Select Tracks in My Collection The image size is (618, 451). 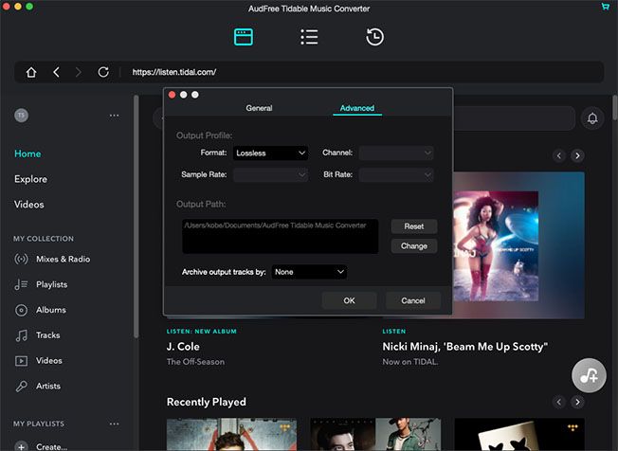point(48,335)
